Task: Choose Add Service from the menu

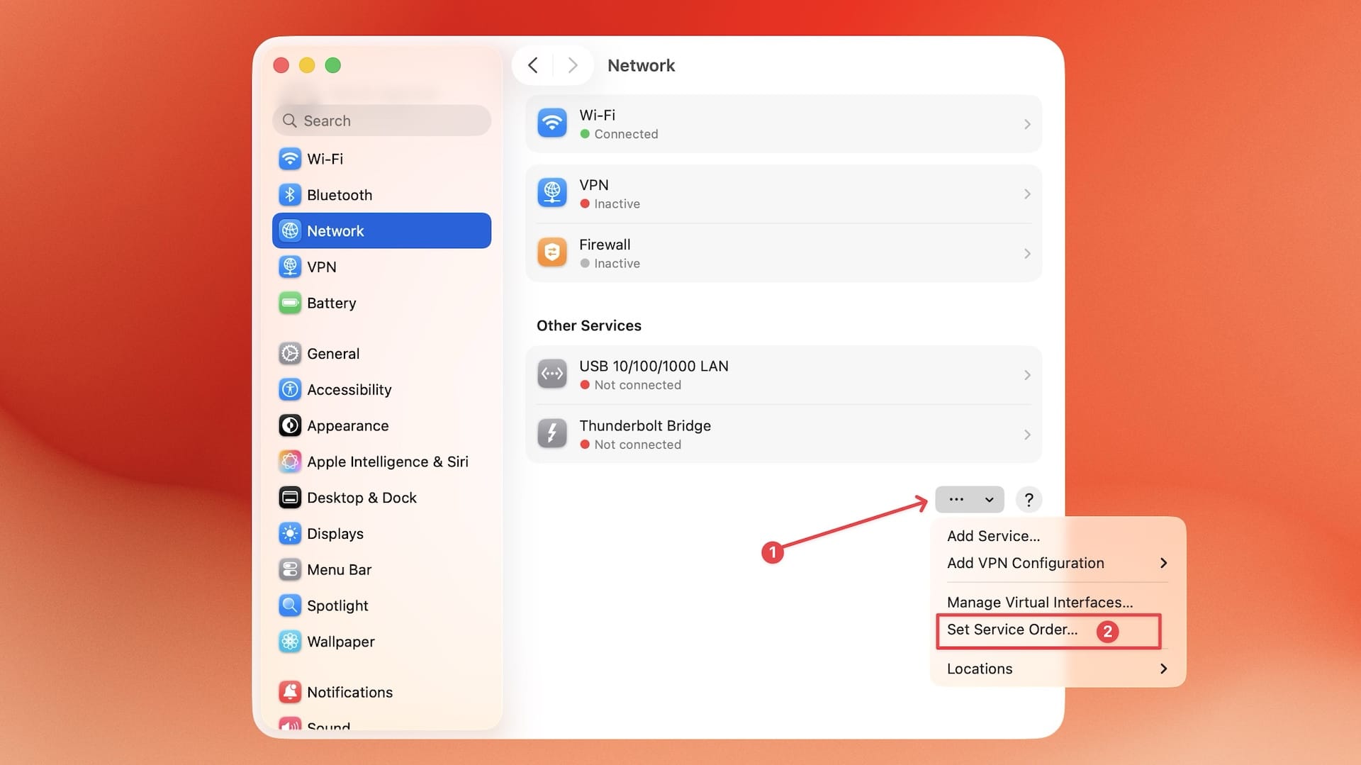Action: (x=993, y=536)
